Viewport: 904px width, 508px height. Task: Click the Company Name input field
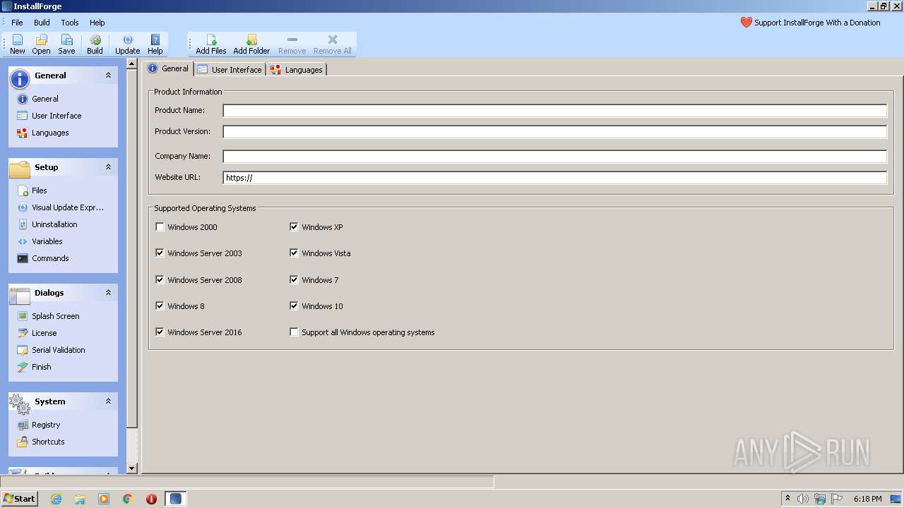pyautogui.click(x=554, y=157)
